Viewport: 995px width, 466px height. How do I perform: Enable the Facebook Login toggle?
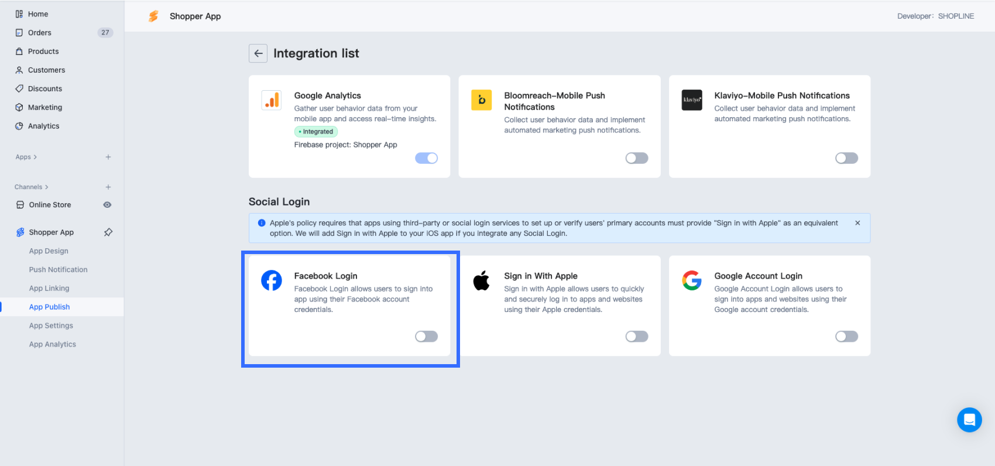point(426,337)
